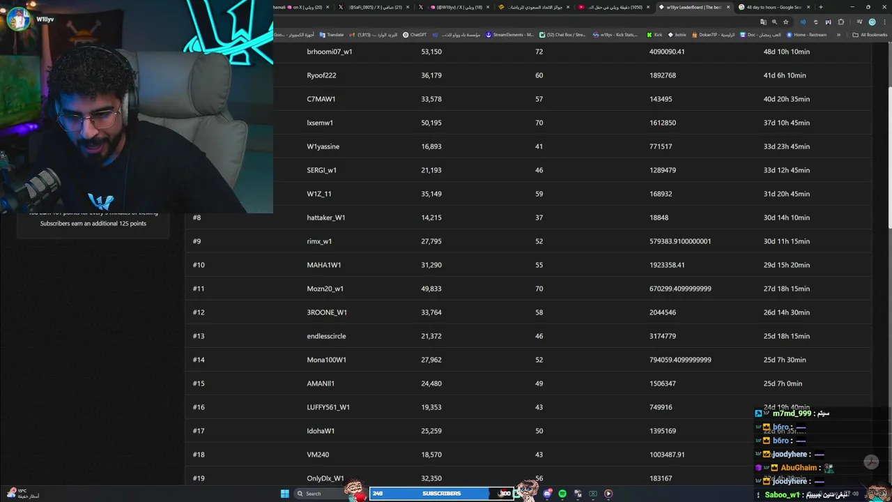This screenshot has height=502, width=892.
Task: Select username hattaker_W1
Action: tap(326, 218)
